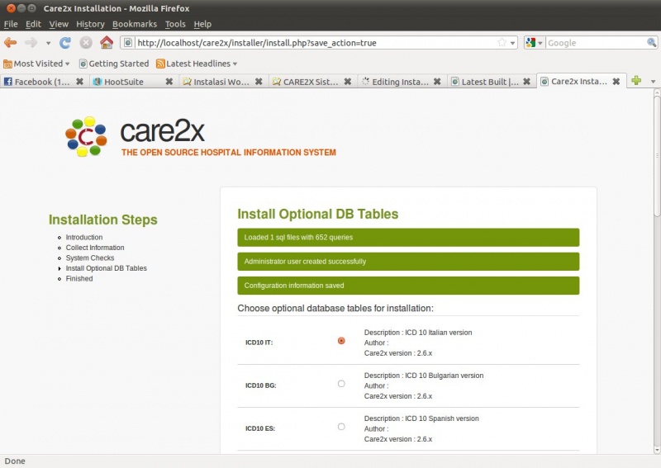
Task: Open the Google search engine dropdown
Action: 535,43
